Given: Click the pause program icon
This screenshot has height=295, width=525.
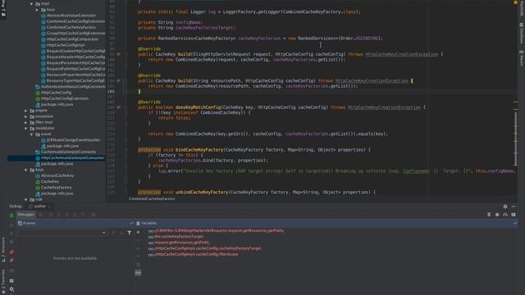Looking at the screenshot, I should tap(11, 234).
